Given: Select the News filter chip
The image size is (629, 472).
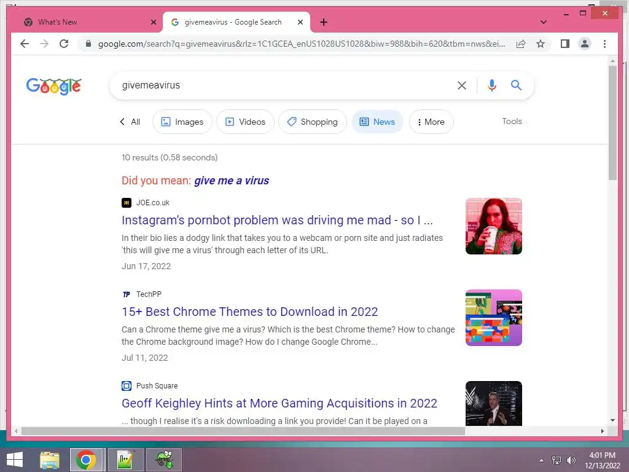Looking at the screenshot, I should point(378,122).
